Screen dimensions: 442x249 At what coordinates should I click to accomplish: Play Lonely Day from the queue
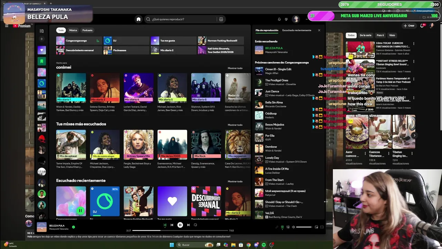[x=288, y=159]
